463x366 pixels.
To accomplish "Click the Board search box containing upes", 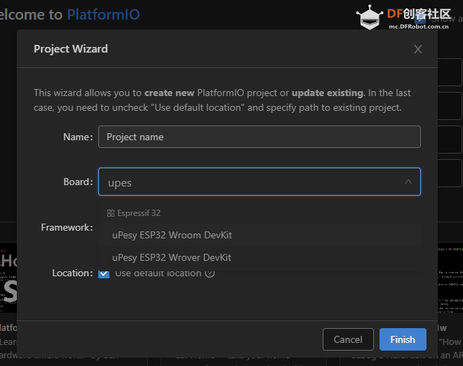I will [260, 182].
